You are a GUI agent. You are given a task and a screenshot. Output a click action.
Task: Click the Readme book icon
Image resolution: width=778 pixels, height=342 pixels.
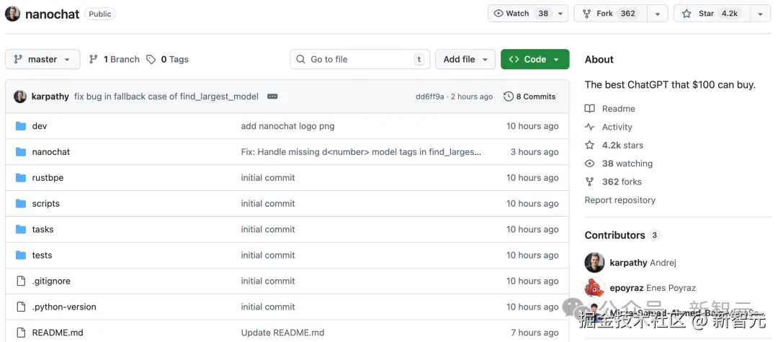590,109
